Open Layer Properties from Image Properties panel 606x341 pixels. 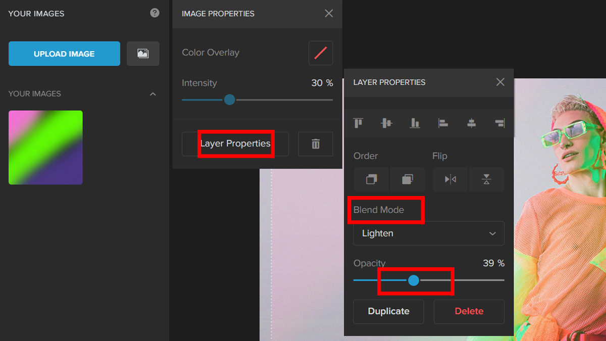click(235, 144)
